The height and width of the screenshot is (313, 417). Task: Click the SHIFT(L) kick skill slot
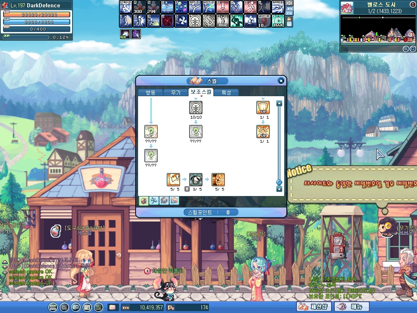tap(209, 7)
